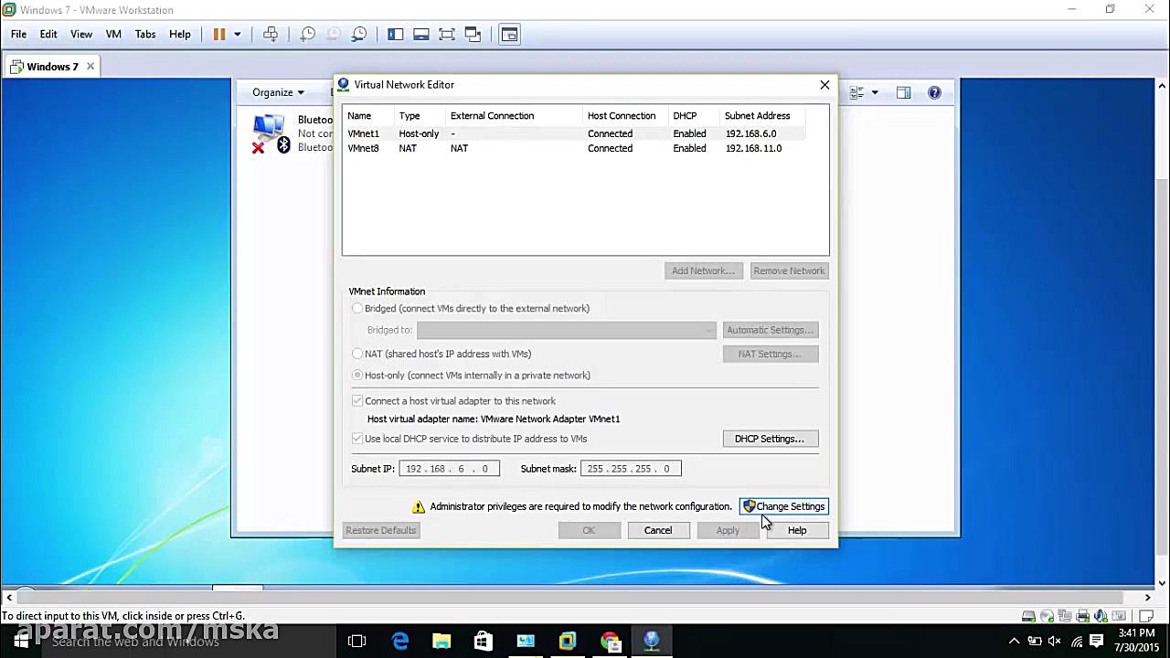Click the External Connection column header
This screenshot has height=658, width=1170.
coord(492,116)
